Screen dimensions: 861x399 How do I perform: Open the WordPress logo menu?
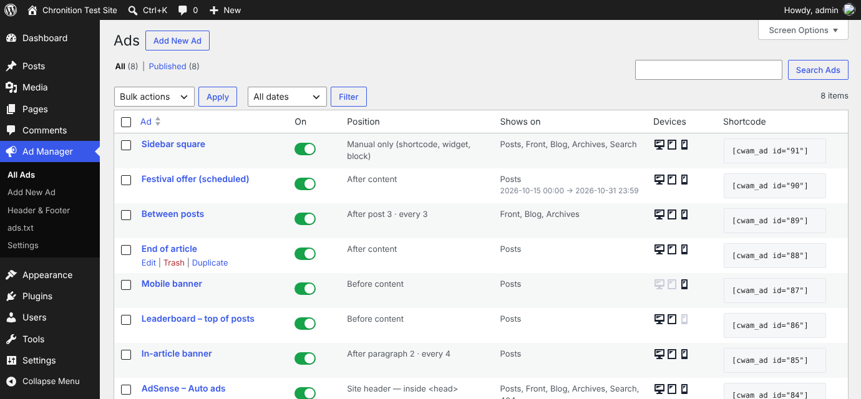tap(11, 10)
